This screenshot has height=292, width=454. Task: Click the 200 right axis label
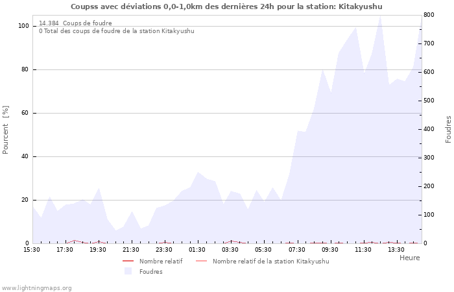pyautogui.click(x=429, y=186)
